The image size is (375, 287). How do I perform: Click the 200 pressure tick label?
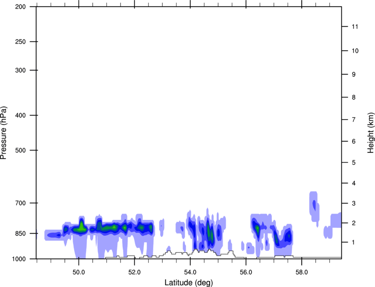pos(20,7)
